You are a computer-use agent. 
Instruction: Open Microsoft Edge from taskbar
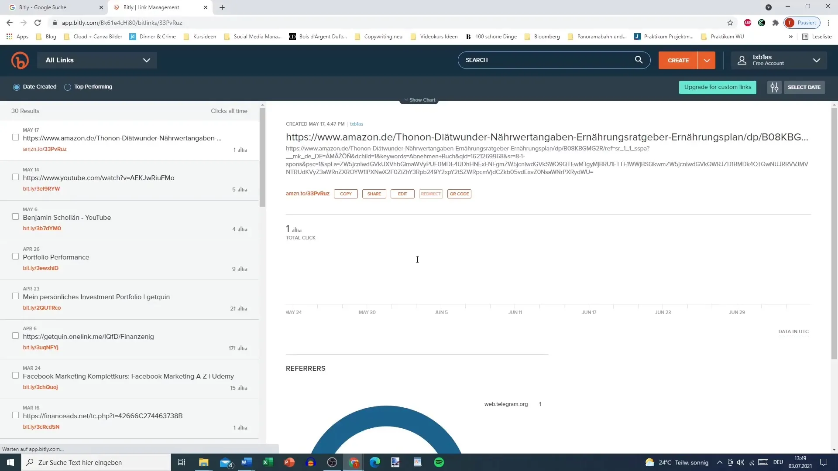click(375, 462)
